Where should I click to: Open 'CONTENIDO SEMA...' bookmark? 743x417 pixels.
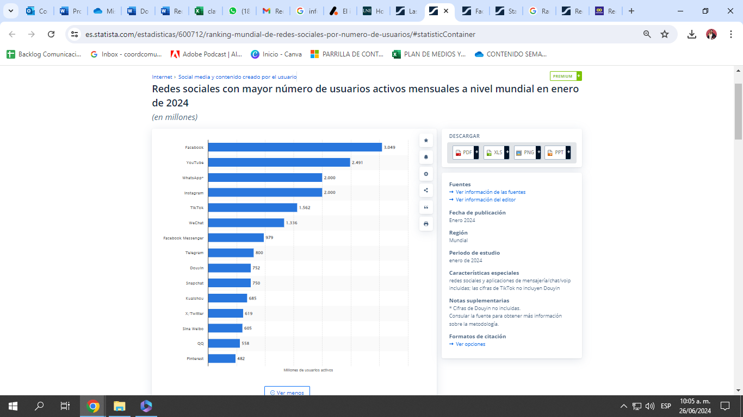click(511, 54)
